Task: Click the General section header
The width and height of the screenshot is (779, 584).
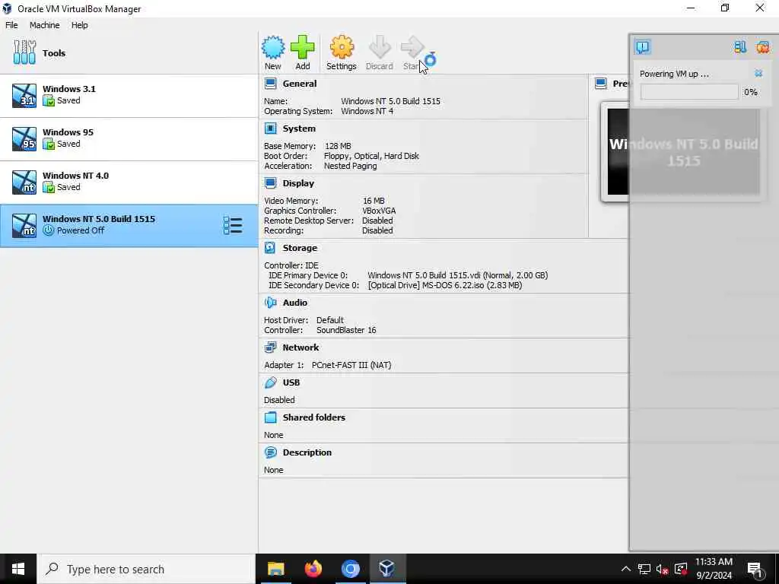Action: pyautogui.click(x=300, y=84)
